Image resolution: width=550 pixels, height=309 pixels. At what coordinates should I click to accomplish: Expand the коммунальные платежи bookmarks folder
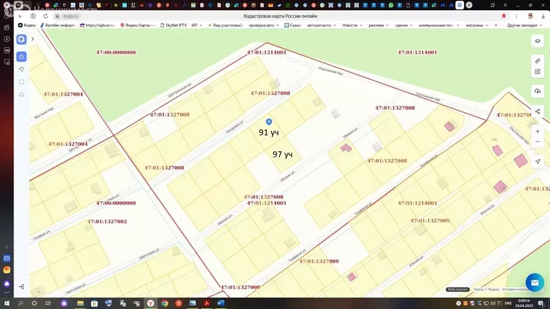[439, 25]
